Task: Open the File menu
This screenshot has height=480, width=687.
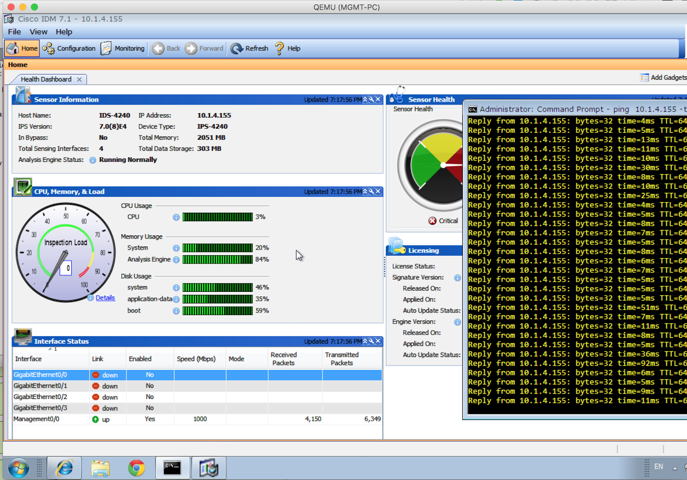Action: (x=14, y=31)
